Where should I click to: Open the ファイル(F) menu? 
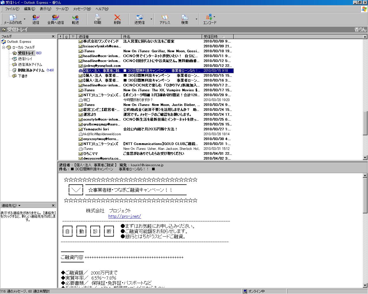click(12, 9)
